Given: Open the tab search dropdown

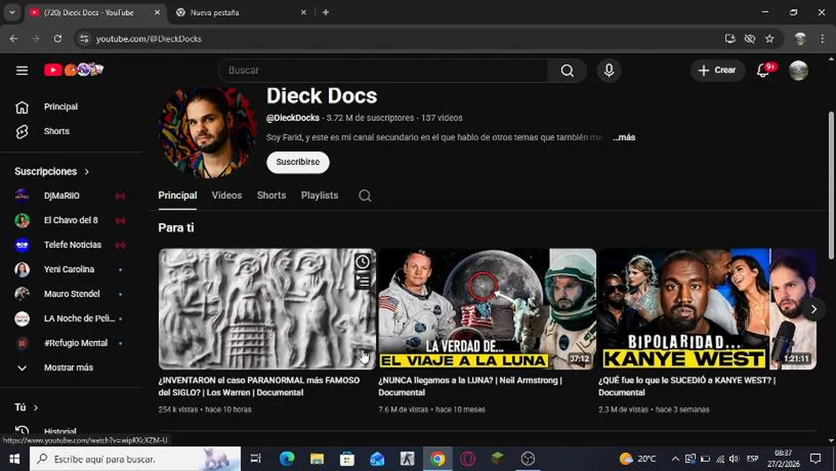Looking at the screenshot, I should click(x=12, y=12).
